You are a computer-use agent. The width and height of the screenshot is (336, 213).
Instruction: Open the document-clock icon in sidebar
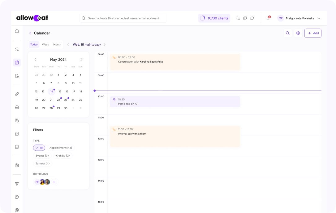click(x=17, y=76)
